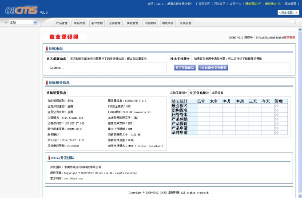Click the page scrollbar up arrow
Image resolution: width=302 pixels, height=198 pixels.
pyautogui.click(x=300, y=30)
